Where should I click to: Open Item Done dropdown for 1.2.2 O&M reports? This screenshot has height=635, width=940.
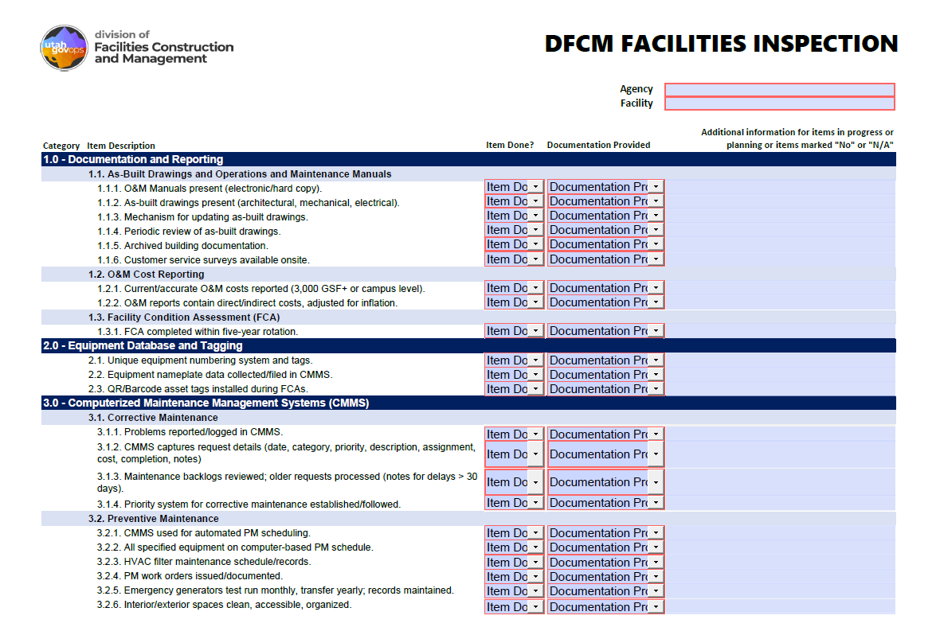coord(515,302)
